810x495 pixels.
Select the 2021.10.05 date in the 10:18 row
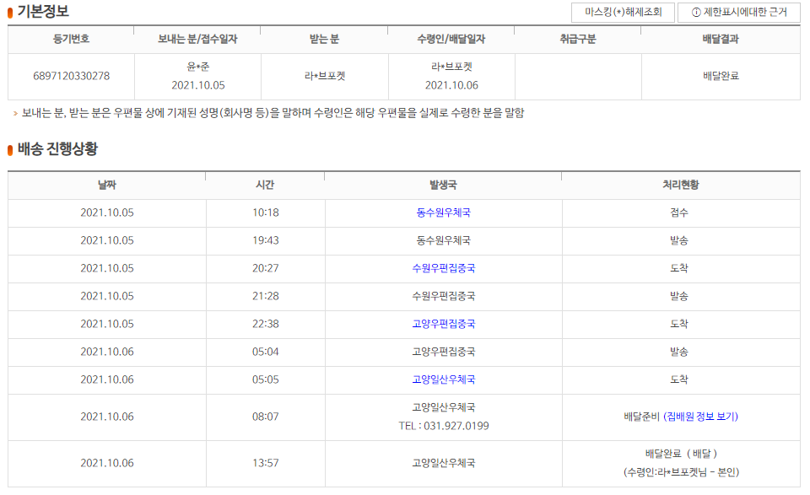click(107, 213)
